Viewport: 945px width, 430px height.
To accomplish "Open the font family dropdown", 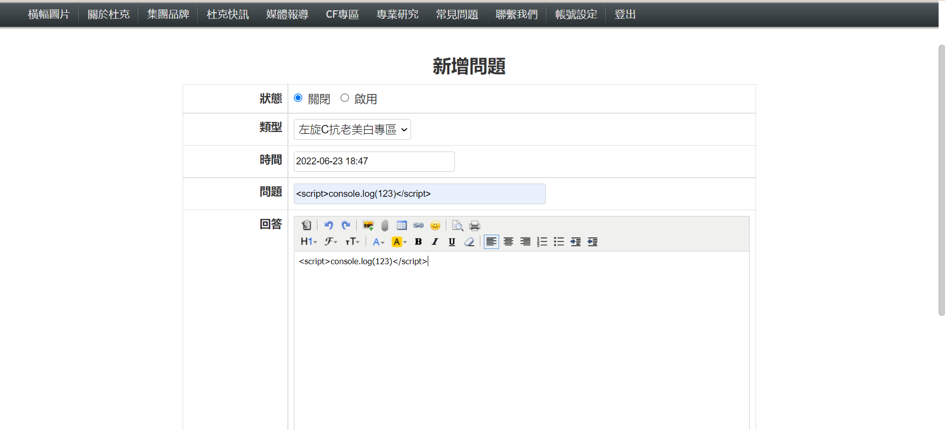I will (x=331, y=242).
